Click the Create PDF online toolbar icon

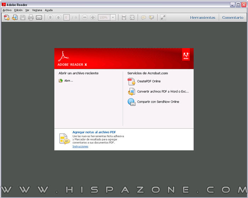pyautogui.click(x=6, y=17)
